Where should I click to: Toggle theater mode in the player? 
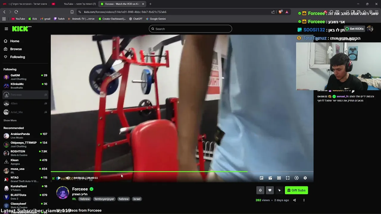pos(279,178)
